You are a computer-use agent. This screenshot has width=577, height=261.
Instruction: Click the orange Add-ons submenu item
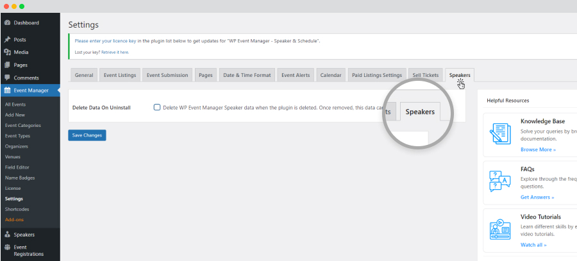14,220
